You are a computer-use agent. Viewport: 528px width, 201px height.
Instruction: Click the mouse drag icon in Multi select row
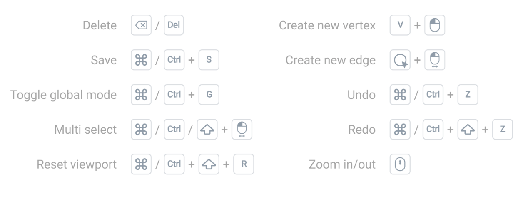242,130
